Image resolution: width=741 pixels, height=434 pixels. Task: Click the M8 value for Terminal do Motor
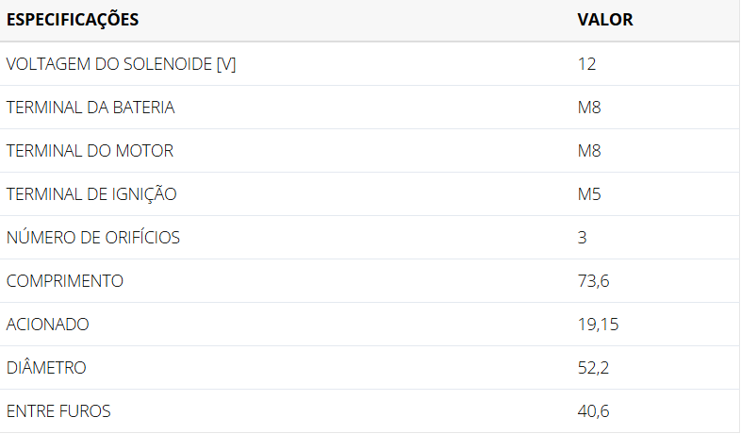(589, 151)
